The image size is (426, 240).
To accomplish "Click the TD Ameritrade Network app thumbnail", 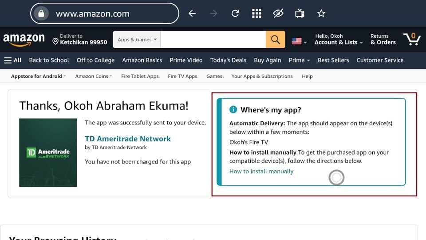I will point(48,152).
